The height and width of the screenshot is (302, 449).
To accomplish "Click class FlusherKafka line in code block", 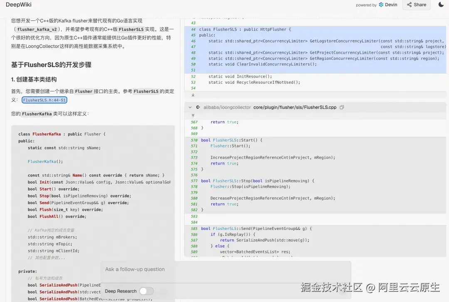I will pyautogui.click(x=62, y=134).
